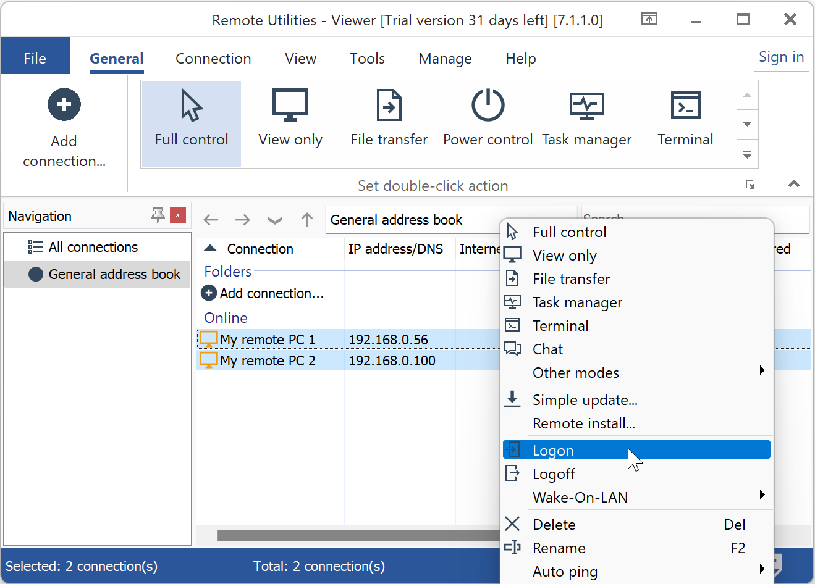815x584 pixels.
Task: Close the Navigation panel with red X
Action: coord(178,215)
